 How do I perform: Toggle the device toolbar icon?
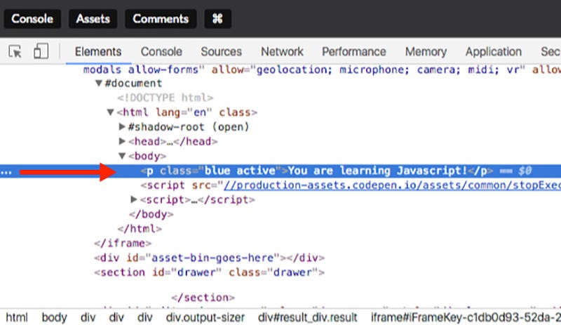coord(41,51)
